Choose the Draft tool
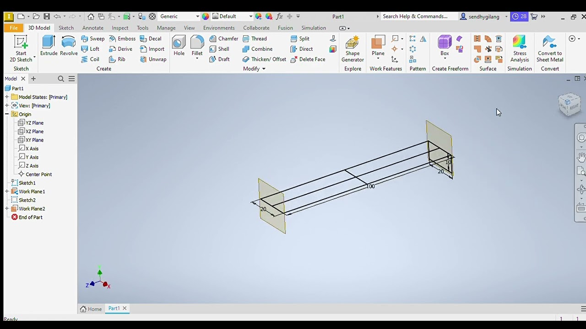 [x=219, y=59]
